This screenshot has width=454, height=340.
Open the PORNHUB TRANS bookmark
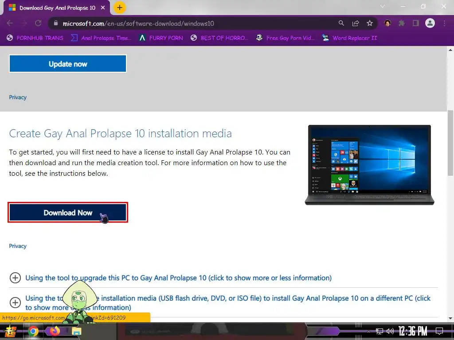(35, 38)
